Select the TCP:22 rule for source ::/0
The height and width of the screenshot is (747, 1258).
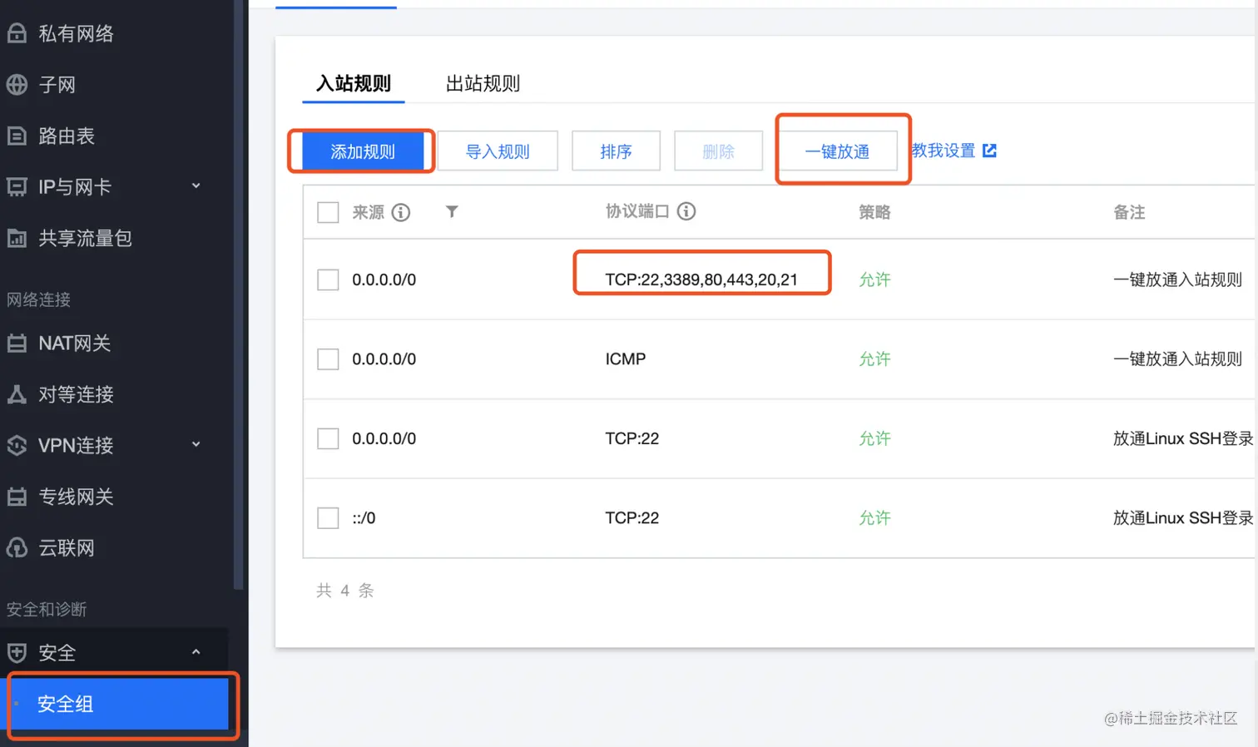tap(328, 517)
